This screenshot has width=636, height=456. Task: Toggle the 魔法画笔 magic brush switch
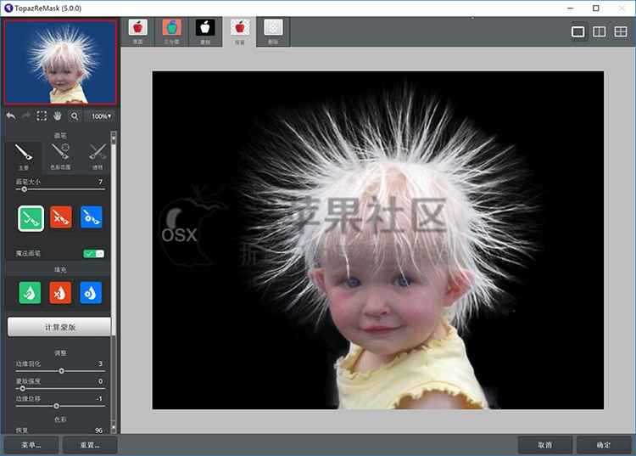click(93, 254)
